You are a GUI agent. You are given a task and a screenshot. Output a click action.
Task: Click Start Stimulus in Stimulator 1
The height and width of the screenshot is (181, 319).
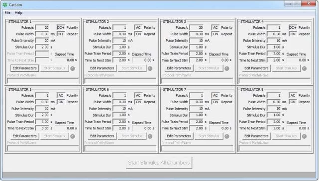tap(55, 68)
